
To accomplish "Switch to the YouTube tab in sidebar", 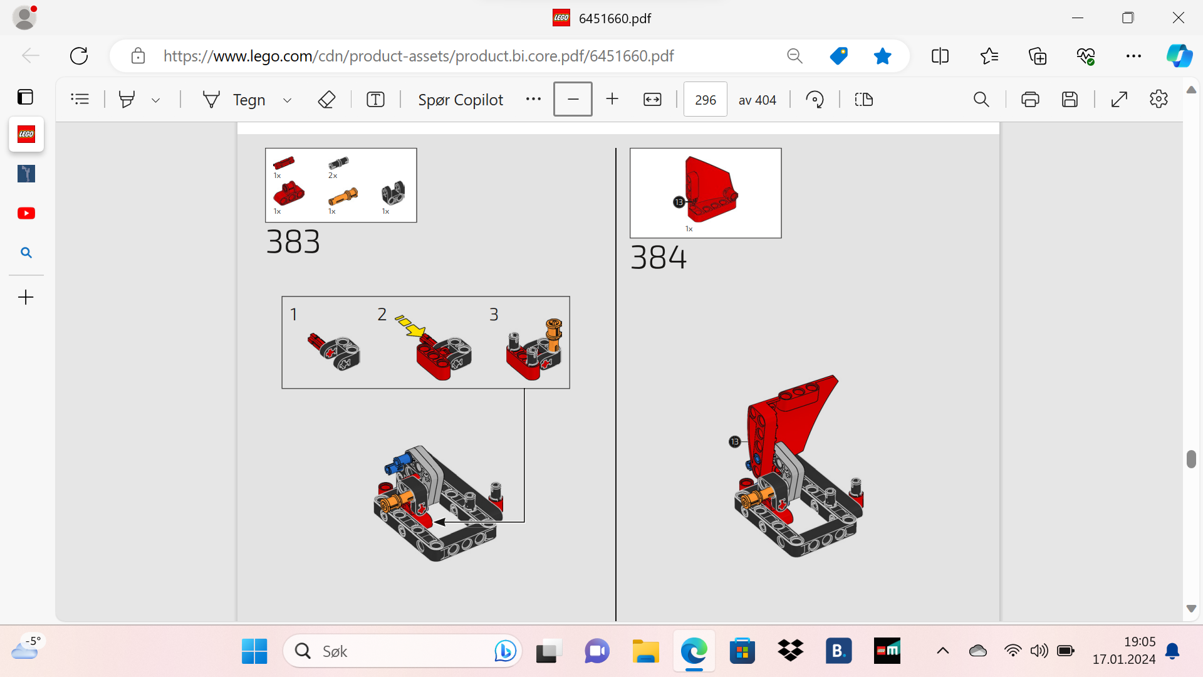I will click(x=26, y=213).
